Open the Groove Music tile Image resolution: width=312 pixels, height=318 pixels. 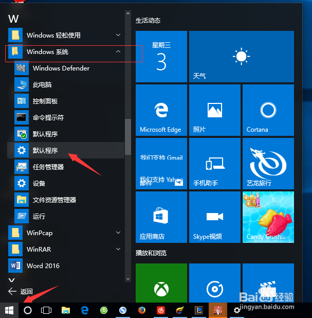pyautogui.click(x=215, y=283)
